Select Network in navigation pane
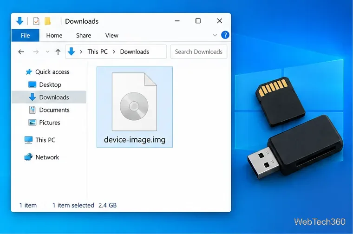 (x=47, y=157)
